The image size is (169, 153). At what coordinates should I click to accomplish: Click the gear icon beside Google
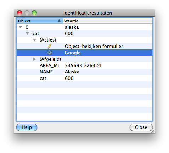pyautogui.click(x=50, y=53)
